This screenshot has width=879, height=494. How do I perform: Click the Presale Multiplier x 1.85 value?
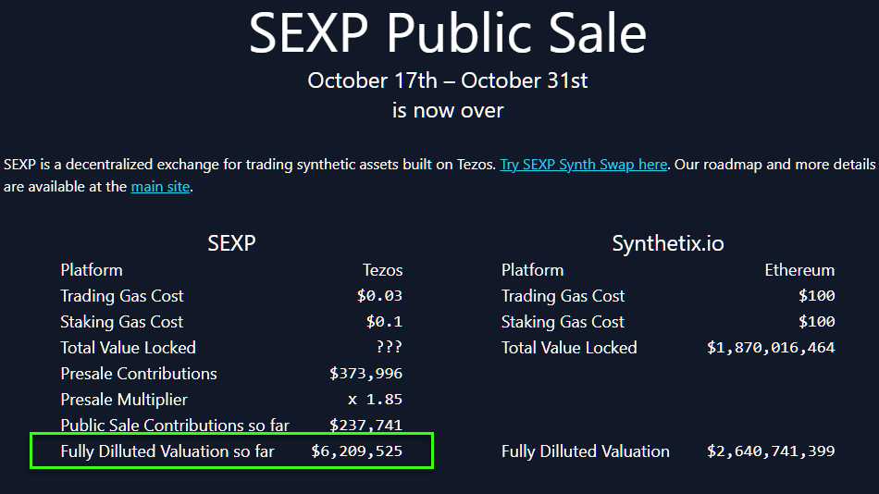click(375, 400)
